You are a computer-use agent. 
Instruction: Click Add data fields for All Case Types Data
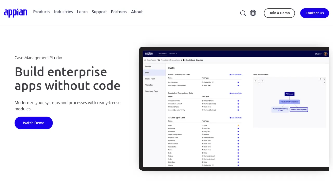point(235,118)
